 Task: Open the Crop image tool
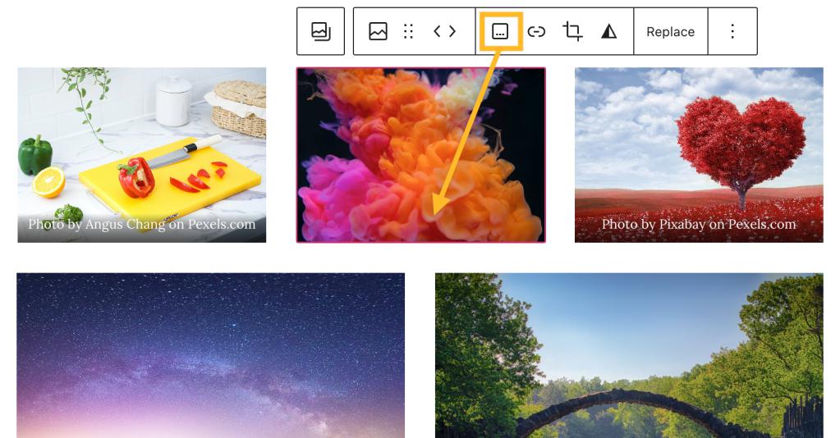[x=572, y=32]
